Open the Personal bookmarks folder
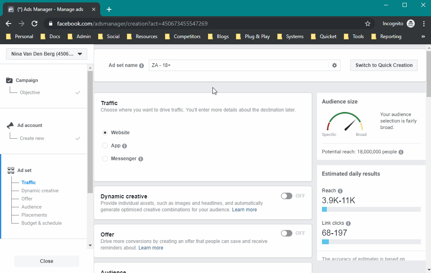 19,36
